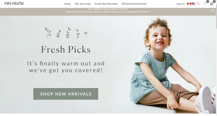Image resolution: width=217 pixels, height=116 pixels.
Task: Open the Messenger chat bubble
Action: (207, 112)
